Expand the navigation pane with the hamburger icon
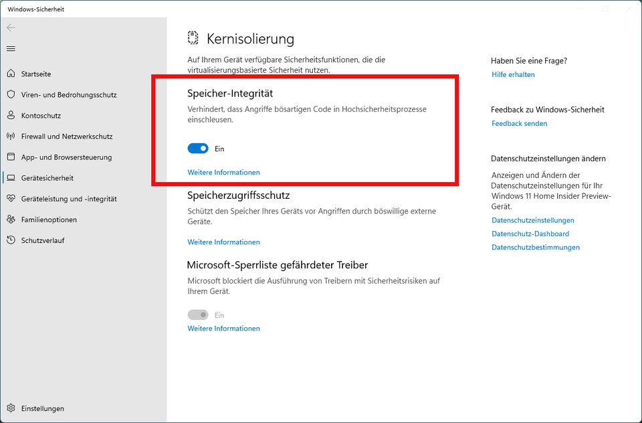Screen dimensions: 642x423 pyautogui.click(x=11, y=48)
